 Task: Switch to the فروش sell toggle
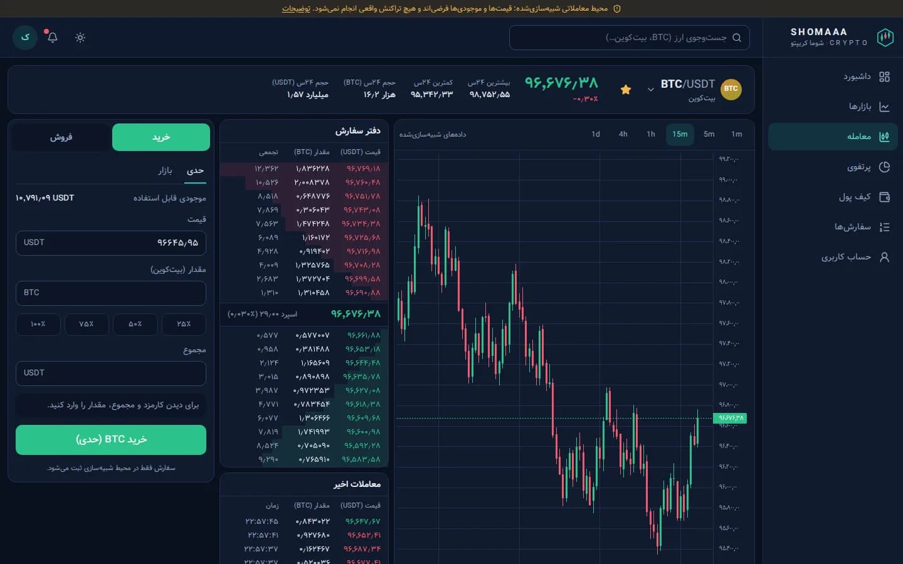61,137
